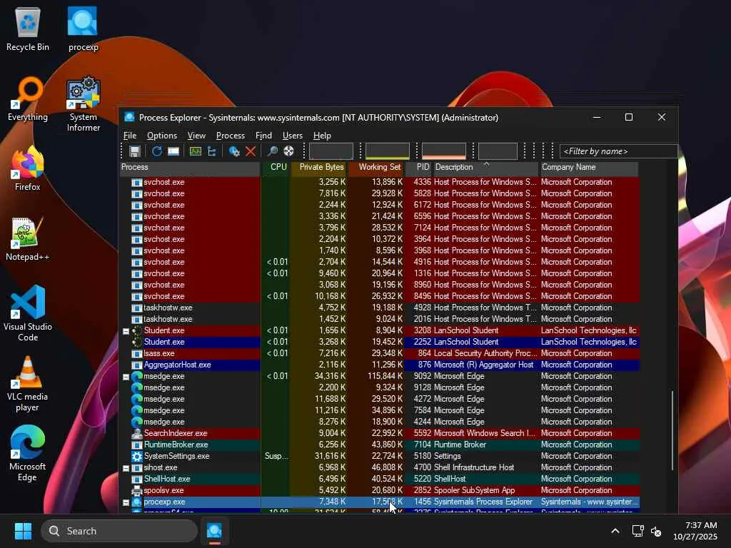Show hidden system tray icons chevron

(615, 531)
